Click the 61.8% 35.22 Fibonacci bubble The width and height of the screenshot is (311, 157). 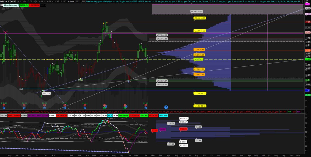(x=199, y=69)
